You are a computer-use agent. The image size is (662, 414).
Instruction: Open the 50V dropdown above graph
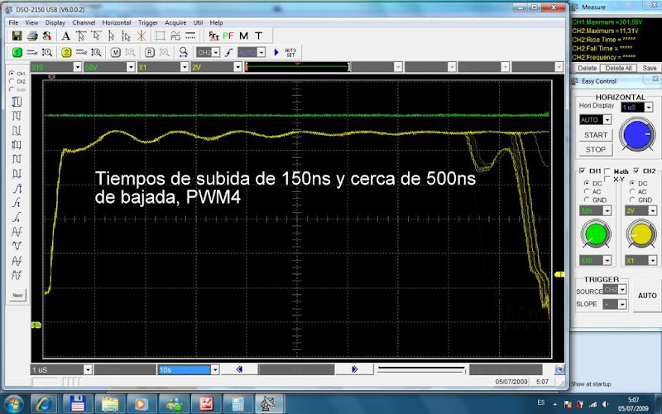[x=131, y=67]
